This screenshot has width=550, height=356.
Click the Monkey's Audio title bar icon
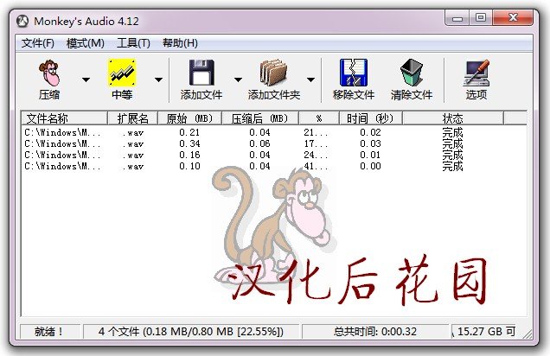coord(22,21)
